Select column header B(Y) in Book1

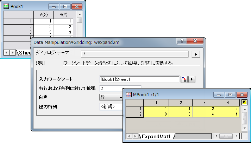click(63, 15)
